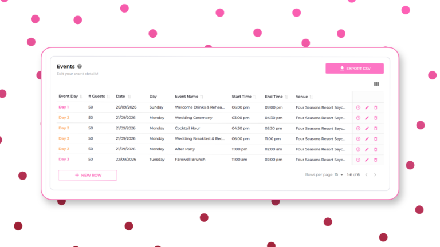Click the Date column header
Image resolution: width=440 pixels, height=247 pixels.
(x=120, y=96)
